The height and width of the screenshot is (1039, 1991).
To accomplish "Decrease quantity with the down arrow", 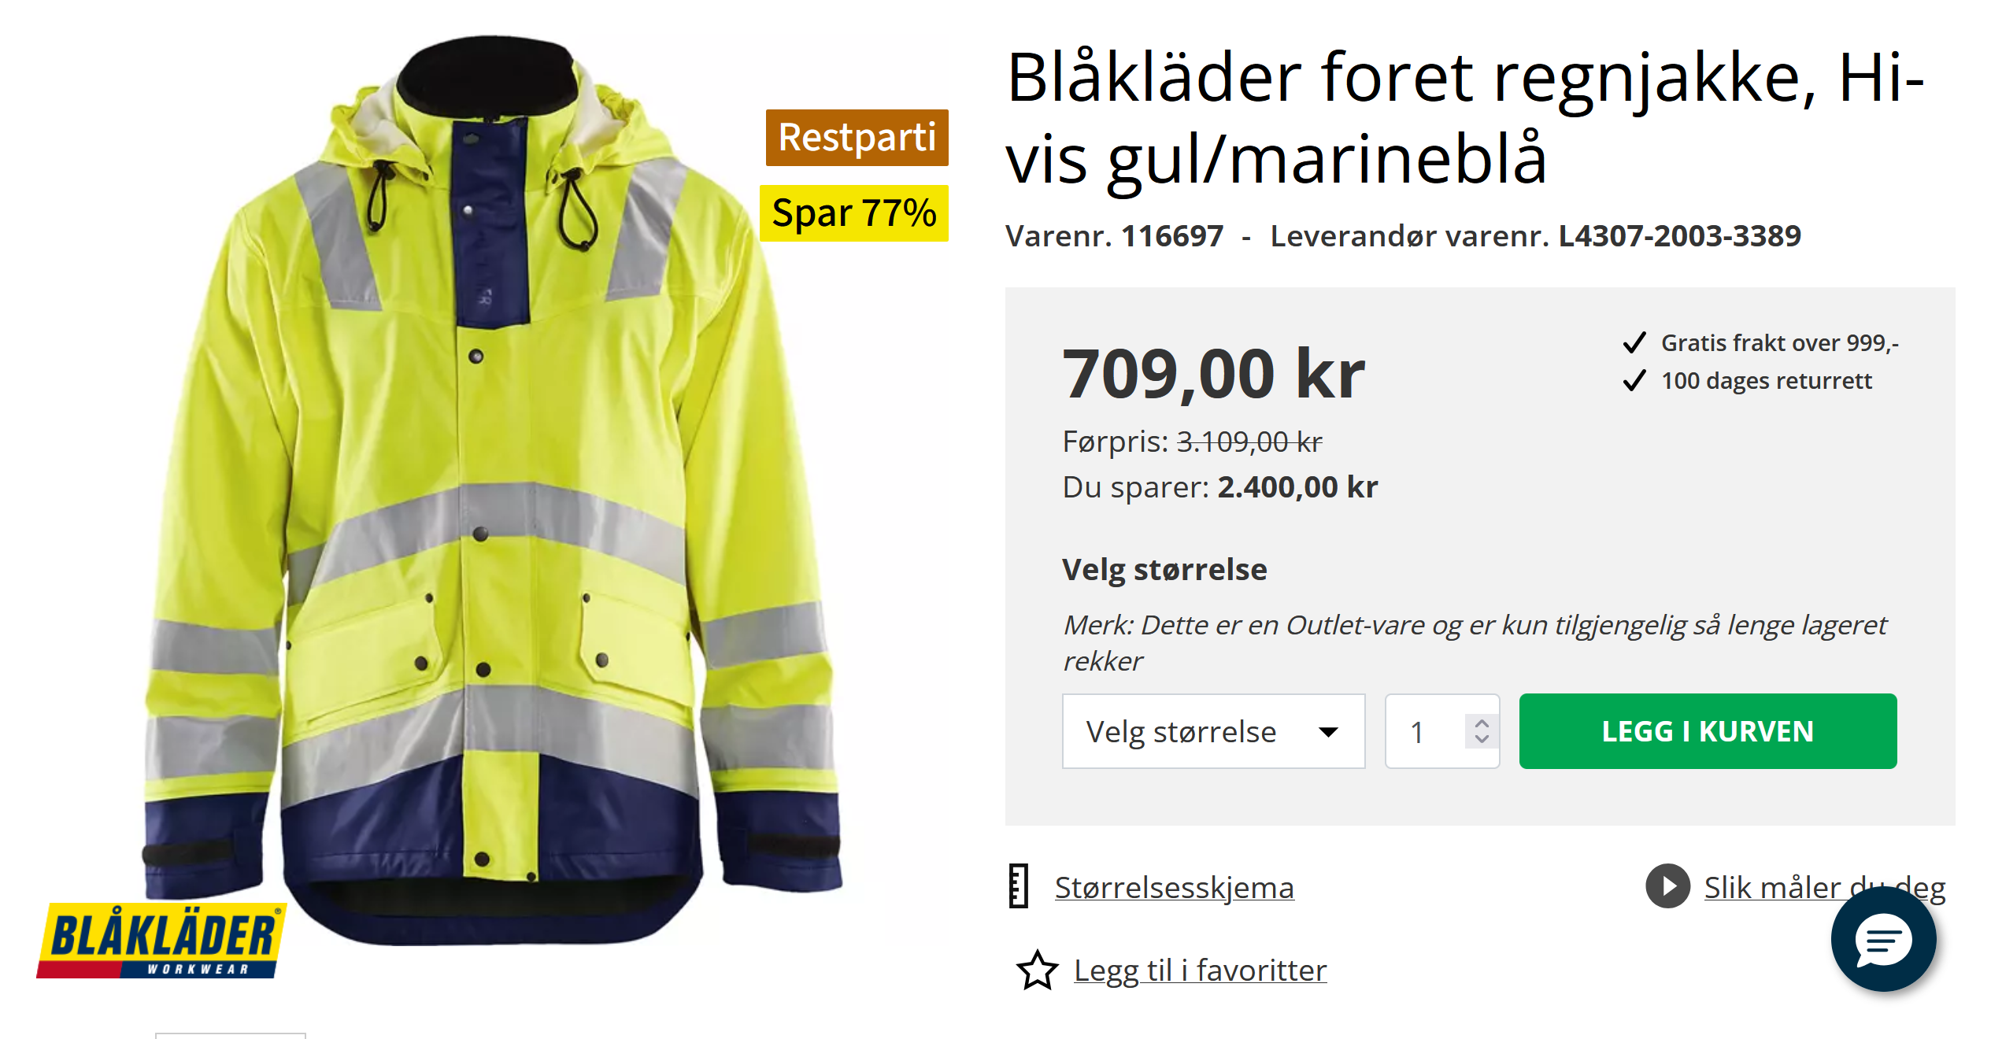I will coord(1482,739).
